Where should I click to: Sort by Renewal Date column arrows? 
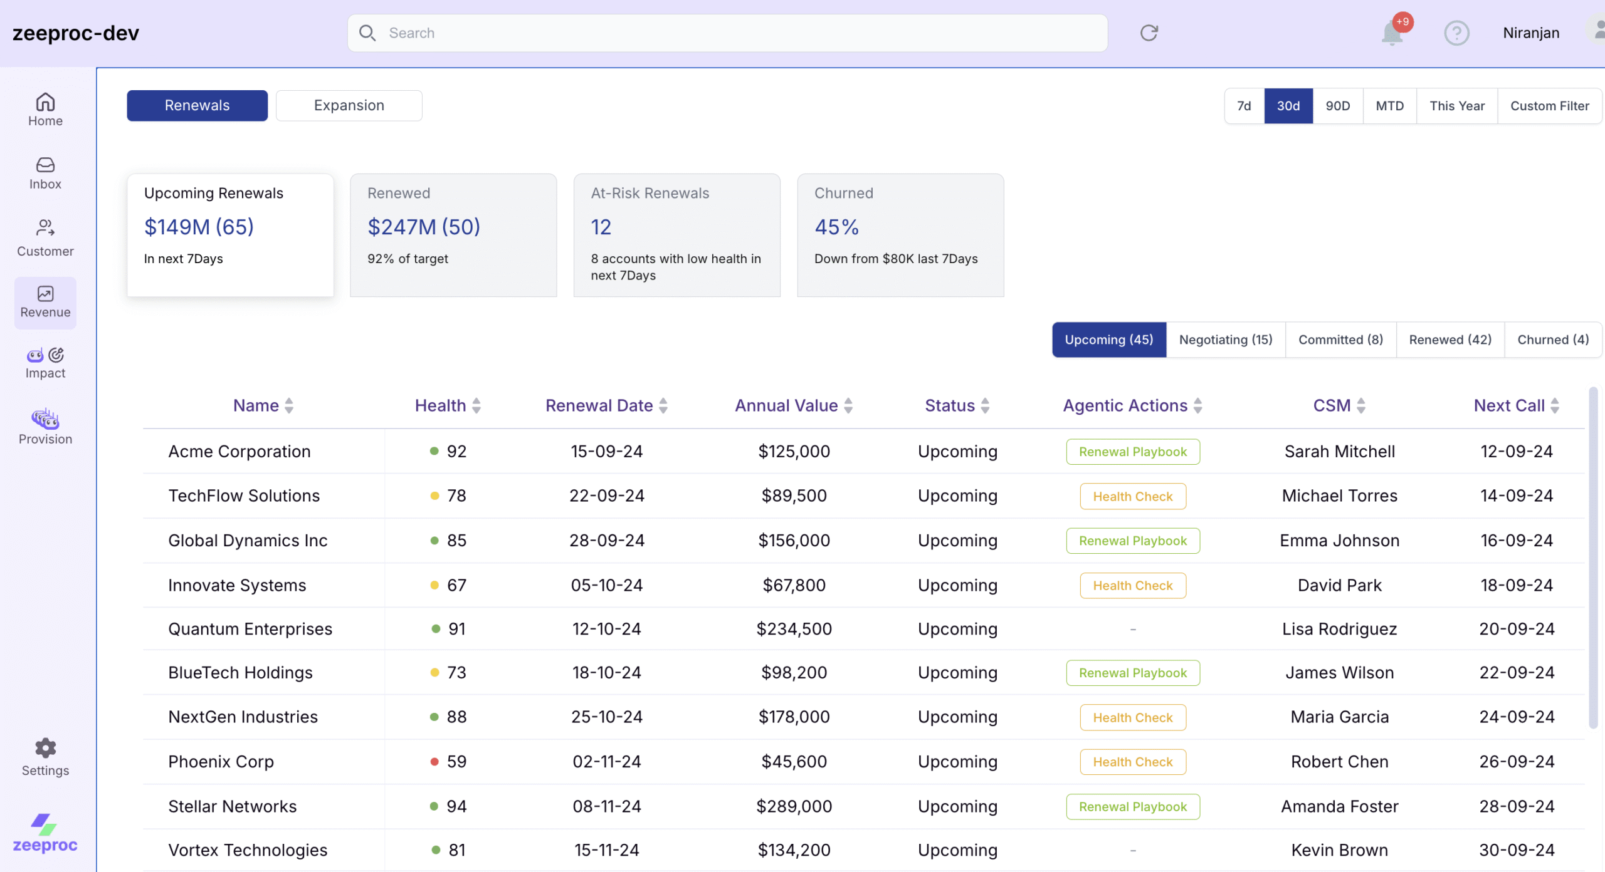click(x=663, y=406)
